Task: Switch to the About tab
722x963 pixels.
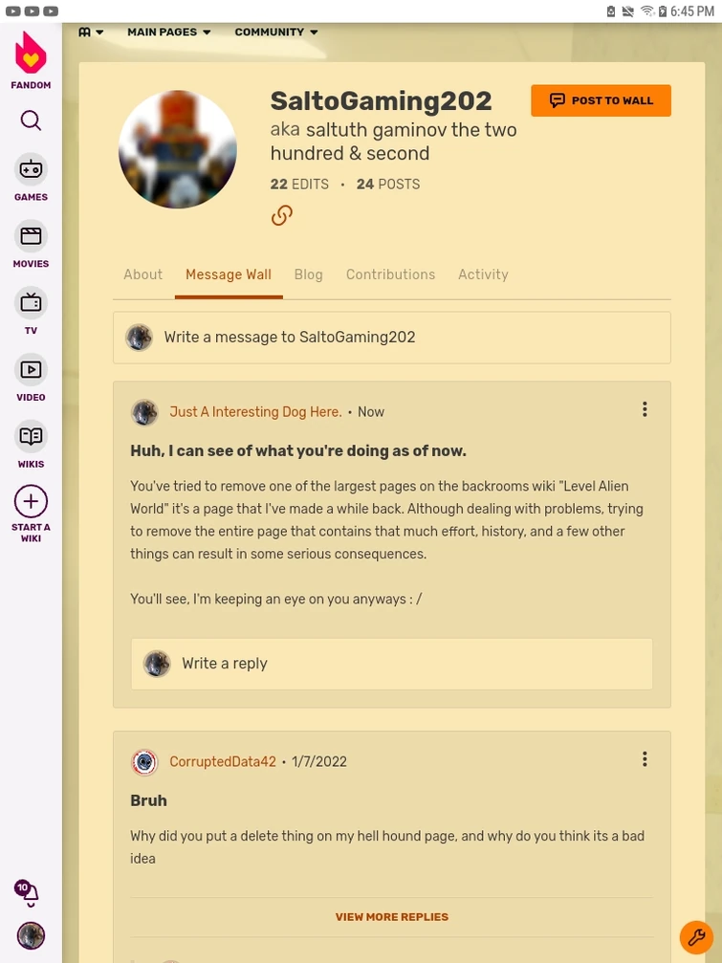Action: tap(143, 274)
